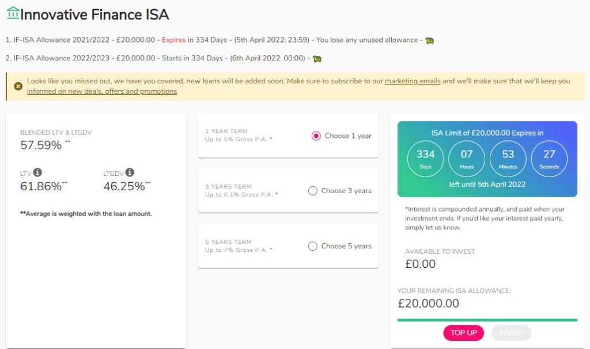Viewport: 590px width, 349px height.
Task: Click the 334 Days countdown circle
Action: 426,159
